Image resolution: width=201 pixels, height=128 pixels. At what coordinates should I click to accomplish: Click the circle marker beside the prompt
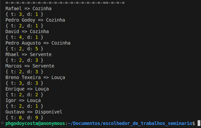pos(2,123)
